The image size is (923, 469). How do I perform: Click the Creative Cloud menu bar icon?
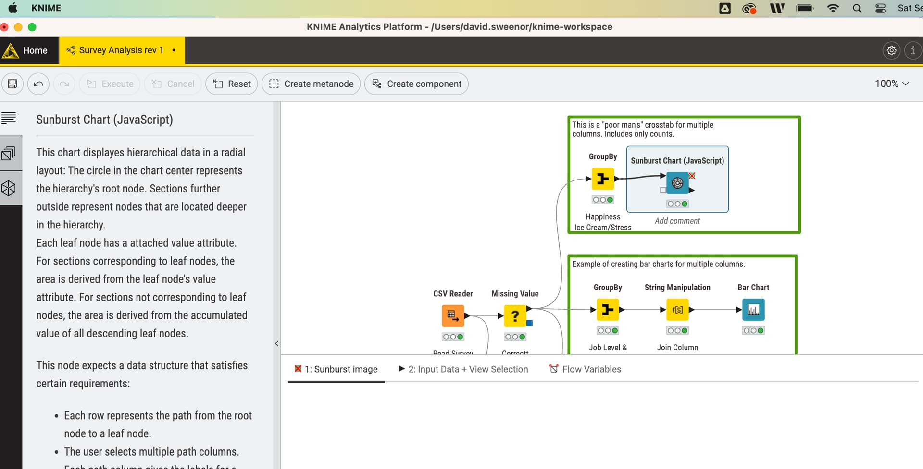click(x=749, y=8)
